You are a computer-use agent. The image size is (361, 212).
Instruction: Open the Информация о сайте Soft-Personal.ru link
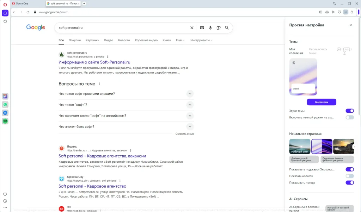coord(94,62)
